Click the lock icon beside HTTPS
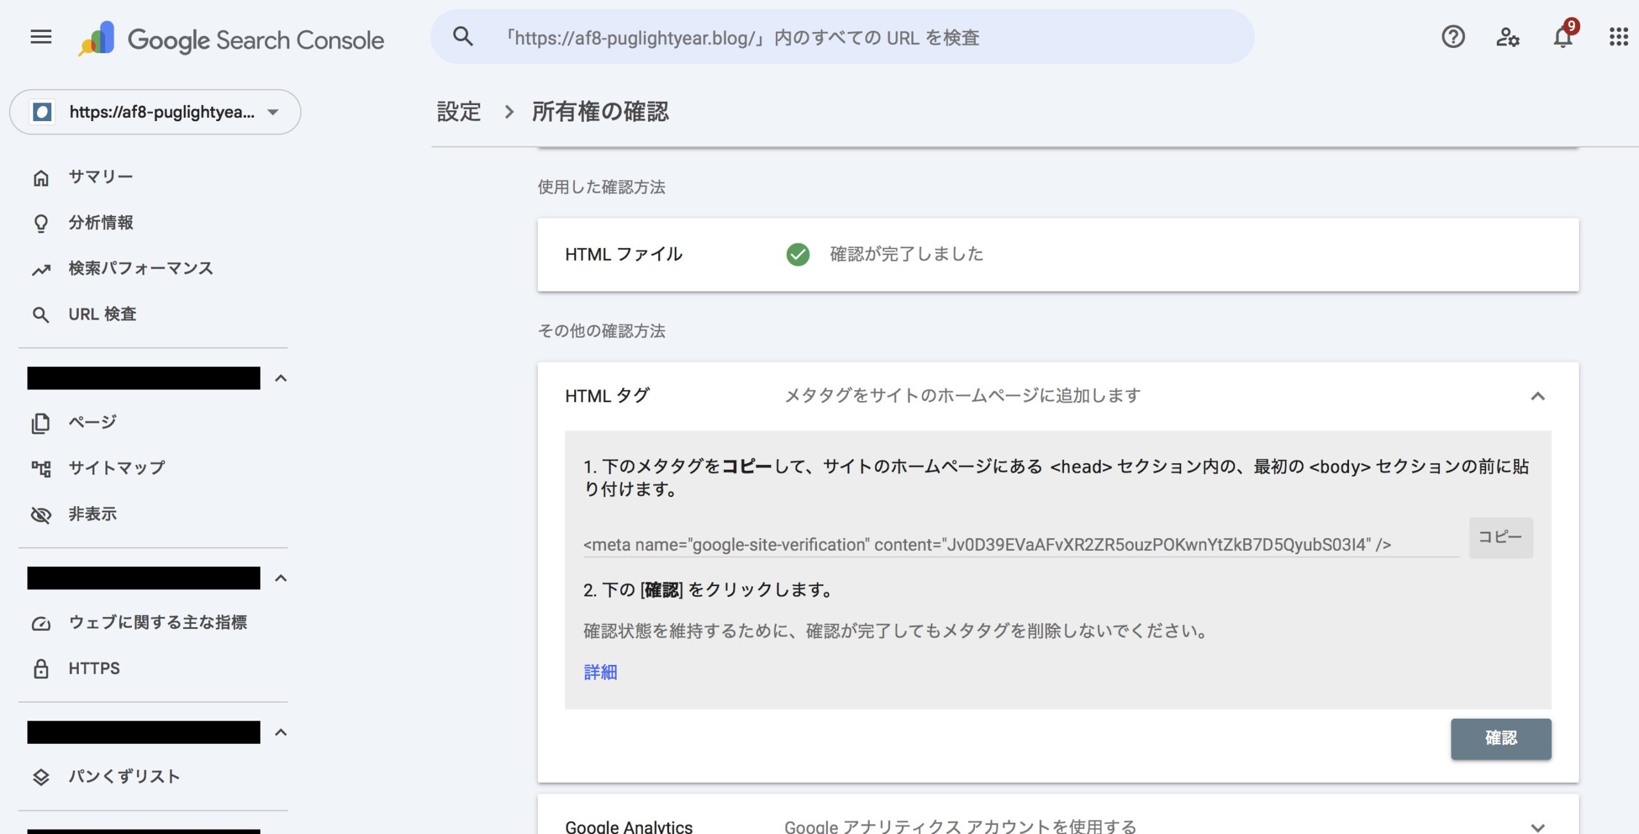This screenshot has height=834, width=1639. point(41,669)
